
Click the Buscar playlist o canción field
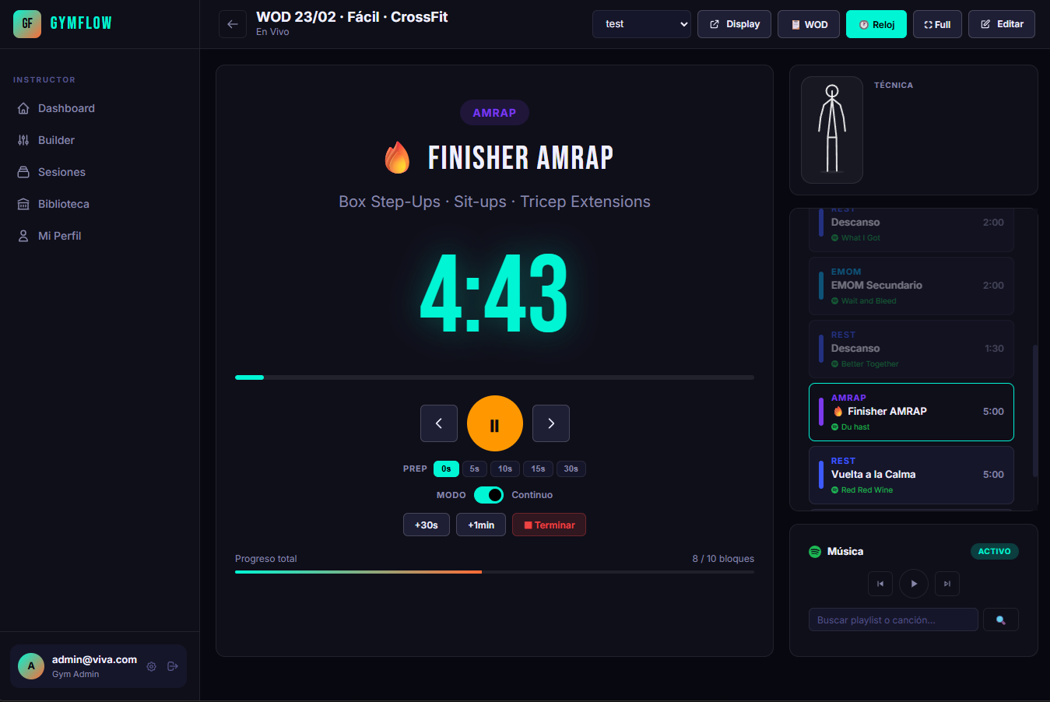[893, 620]
